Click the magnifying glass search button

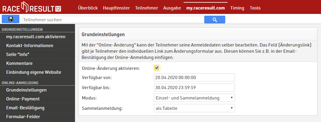(x=214, y=20)
